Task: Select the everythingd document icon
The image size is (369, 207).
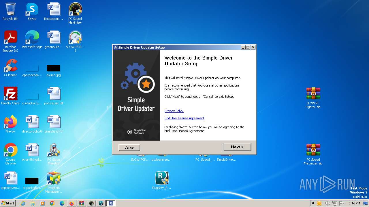Action: point(32,152)
